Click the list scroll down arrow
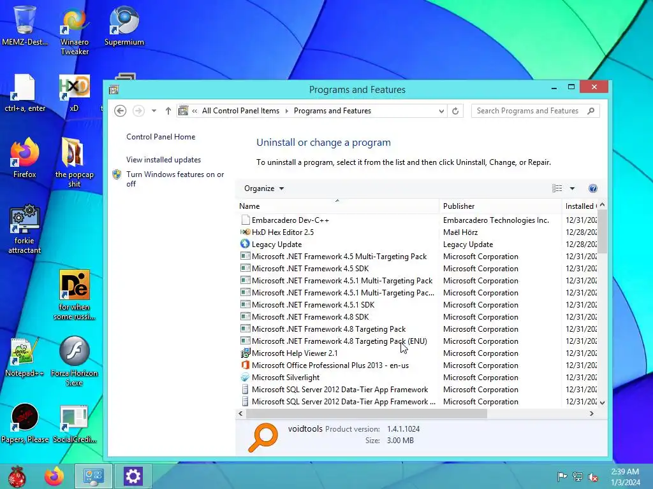653x489 pixels. click(602, 402)
